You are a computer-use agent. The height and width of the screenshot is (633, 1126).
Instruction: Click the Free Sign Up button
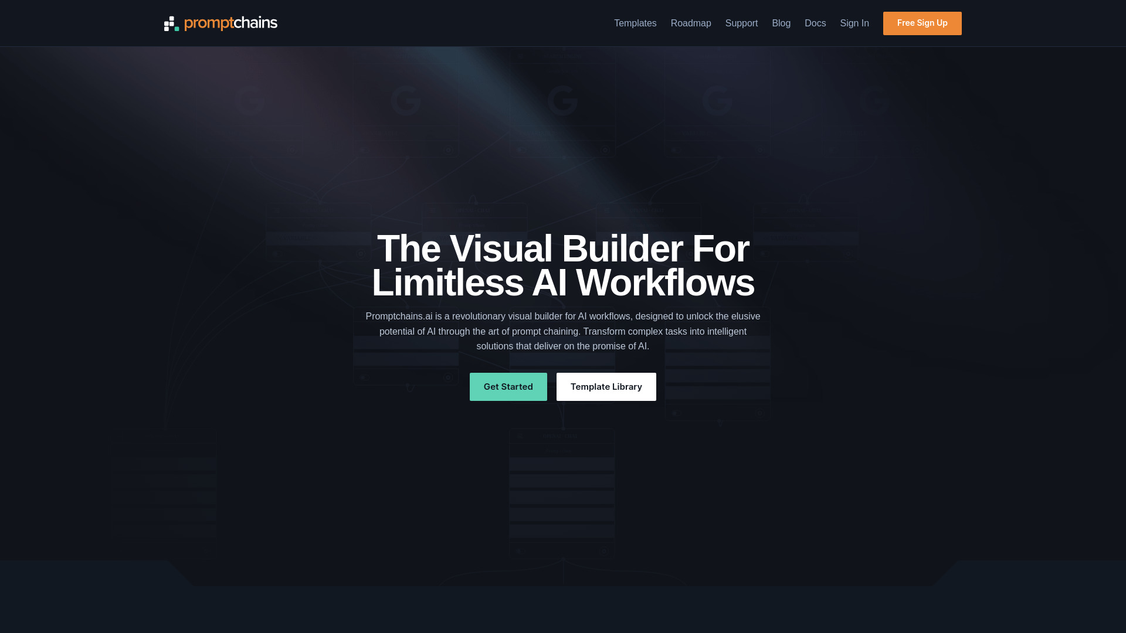pos(922,23)
